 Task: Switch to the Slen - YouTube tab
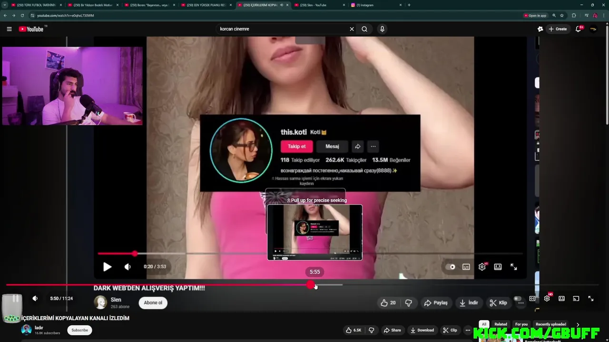(319, 5)
